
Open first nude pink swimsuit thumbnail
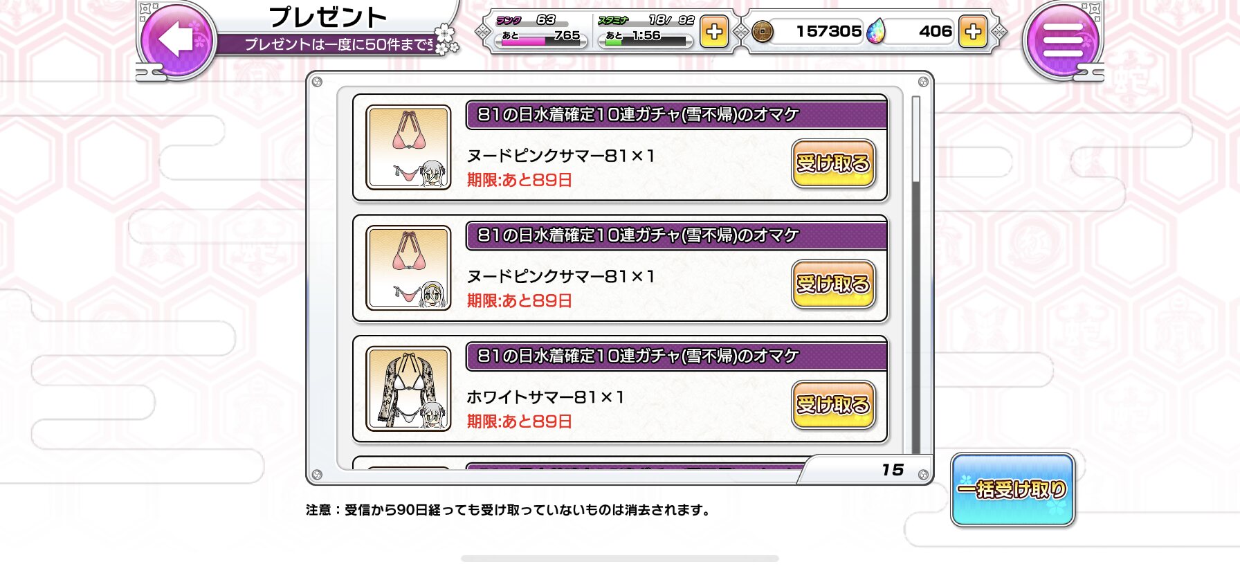(x=408, y=147)
